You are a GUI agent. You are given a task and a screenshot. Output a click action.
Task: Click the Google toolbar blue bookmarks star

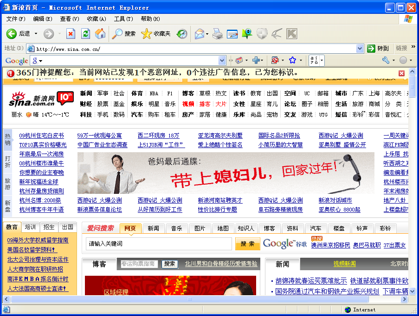(x=292, y=61)
